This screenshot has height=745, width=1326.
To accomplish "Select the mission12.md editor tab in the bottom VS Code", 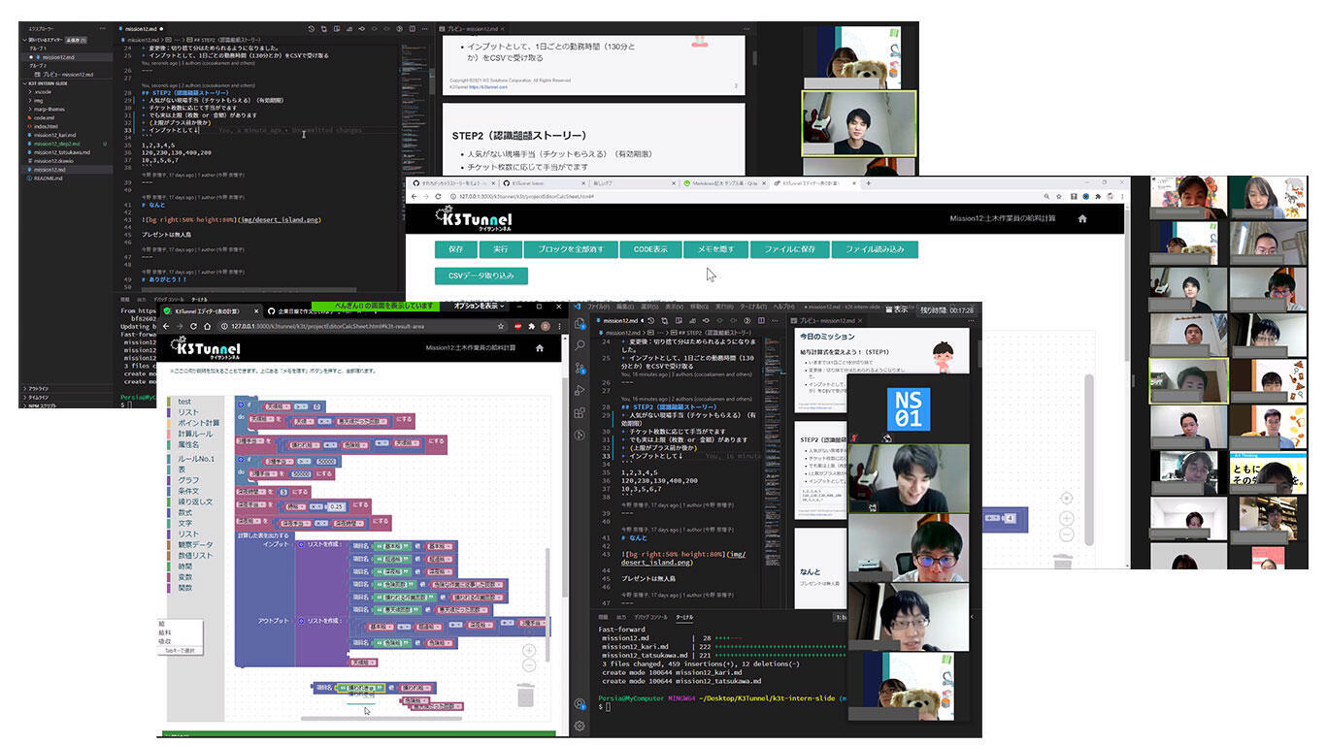I will (620, 320).
